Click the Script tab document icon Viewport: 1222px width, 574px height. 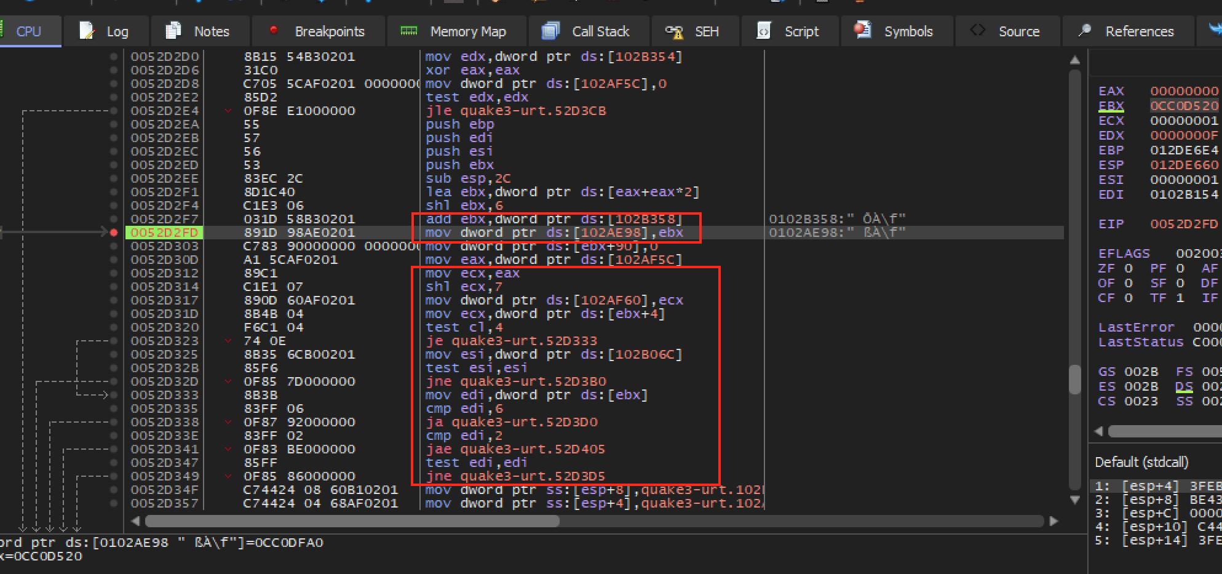tap(763, 31)
